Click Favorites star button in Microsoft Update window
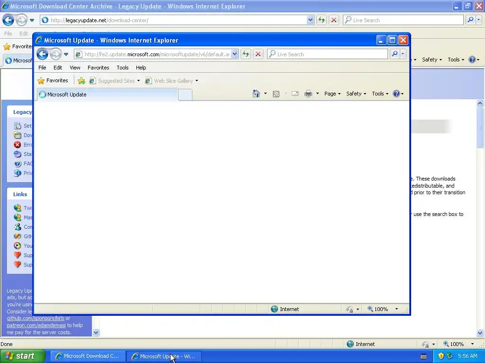Viewport: 485px width, 363px height. 53,80
